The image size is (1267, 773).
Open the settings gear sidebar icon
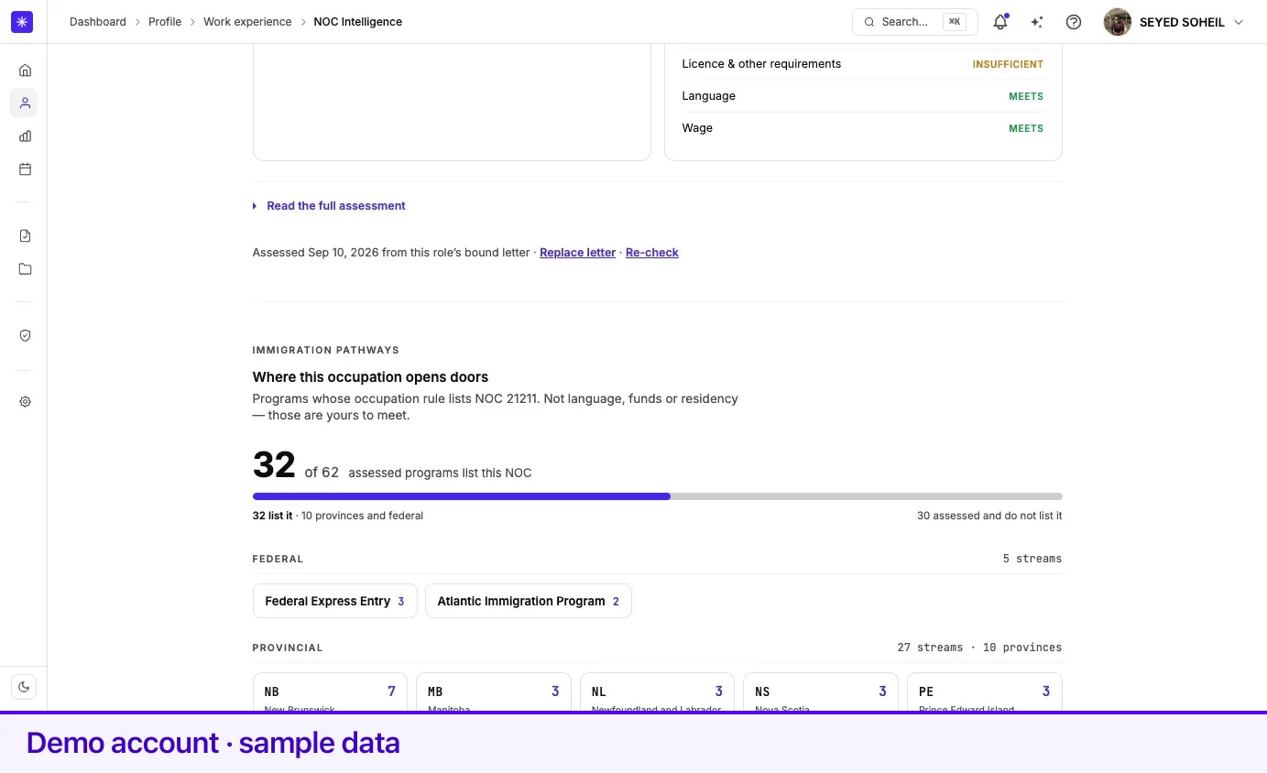pos(25,401)
